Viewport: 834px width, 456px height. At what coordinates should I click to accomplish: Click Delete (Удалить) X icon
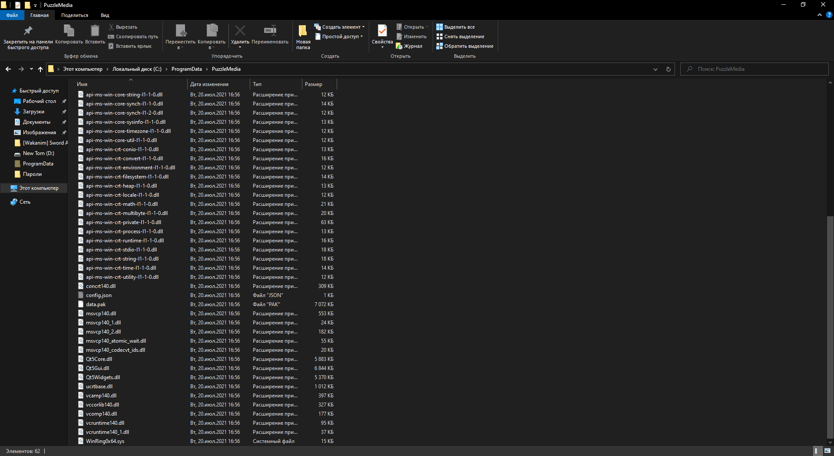point(240,30)
